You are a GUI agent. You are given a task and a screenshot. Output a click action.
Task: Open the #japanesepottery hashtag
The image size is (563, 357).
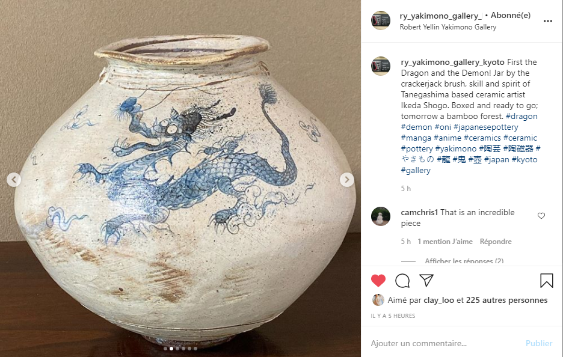click(486, 127)
